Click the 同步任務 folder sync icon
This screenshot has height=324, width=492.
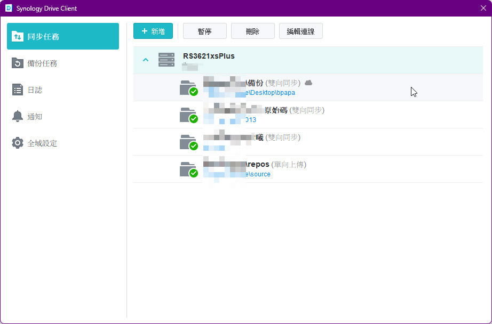pyautogui.click(x=17, y=36)
